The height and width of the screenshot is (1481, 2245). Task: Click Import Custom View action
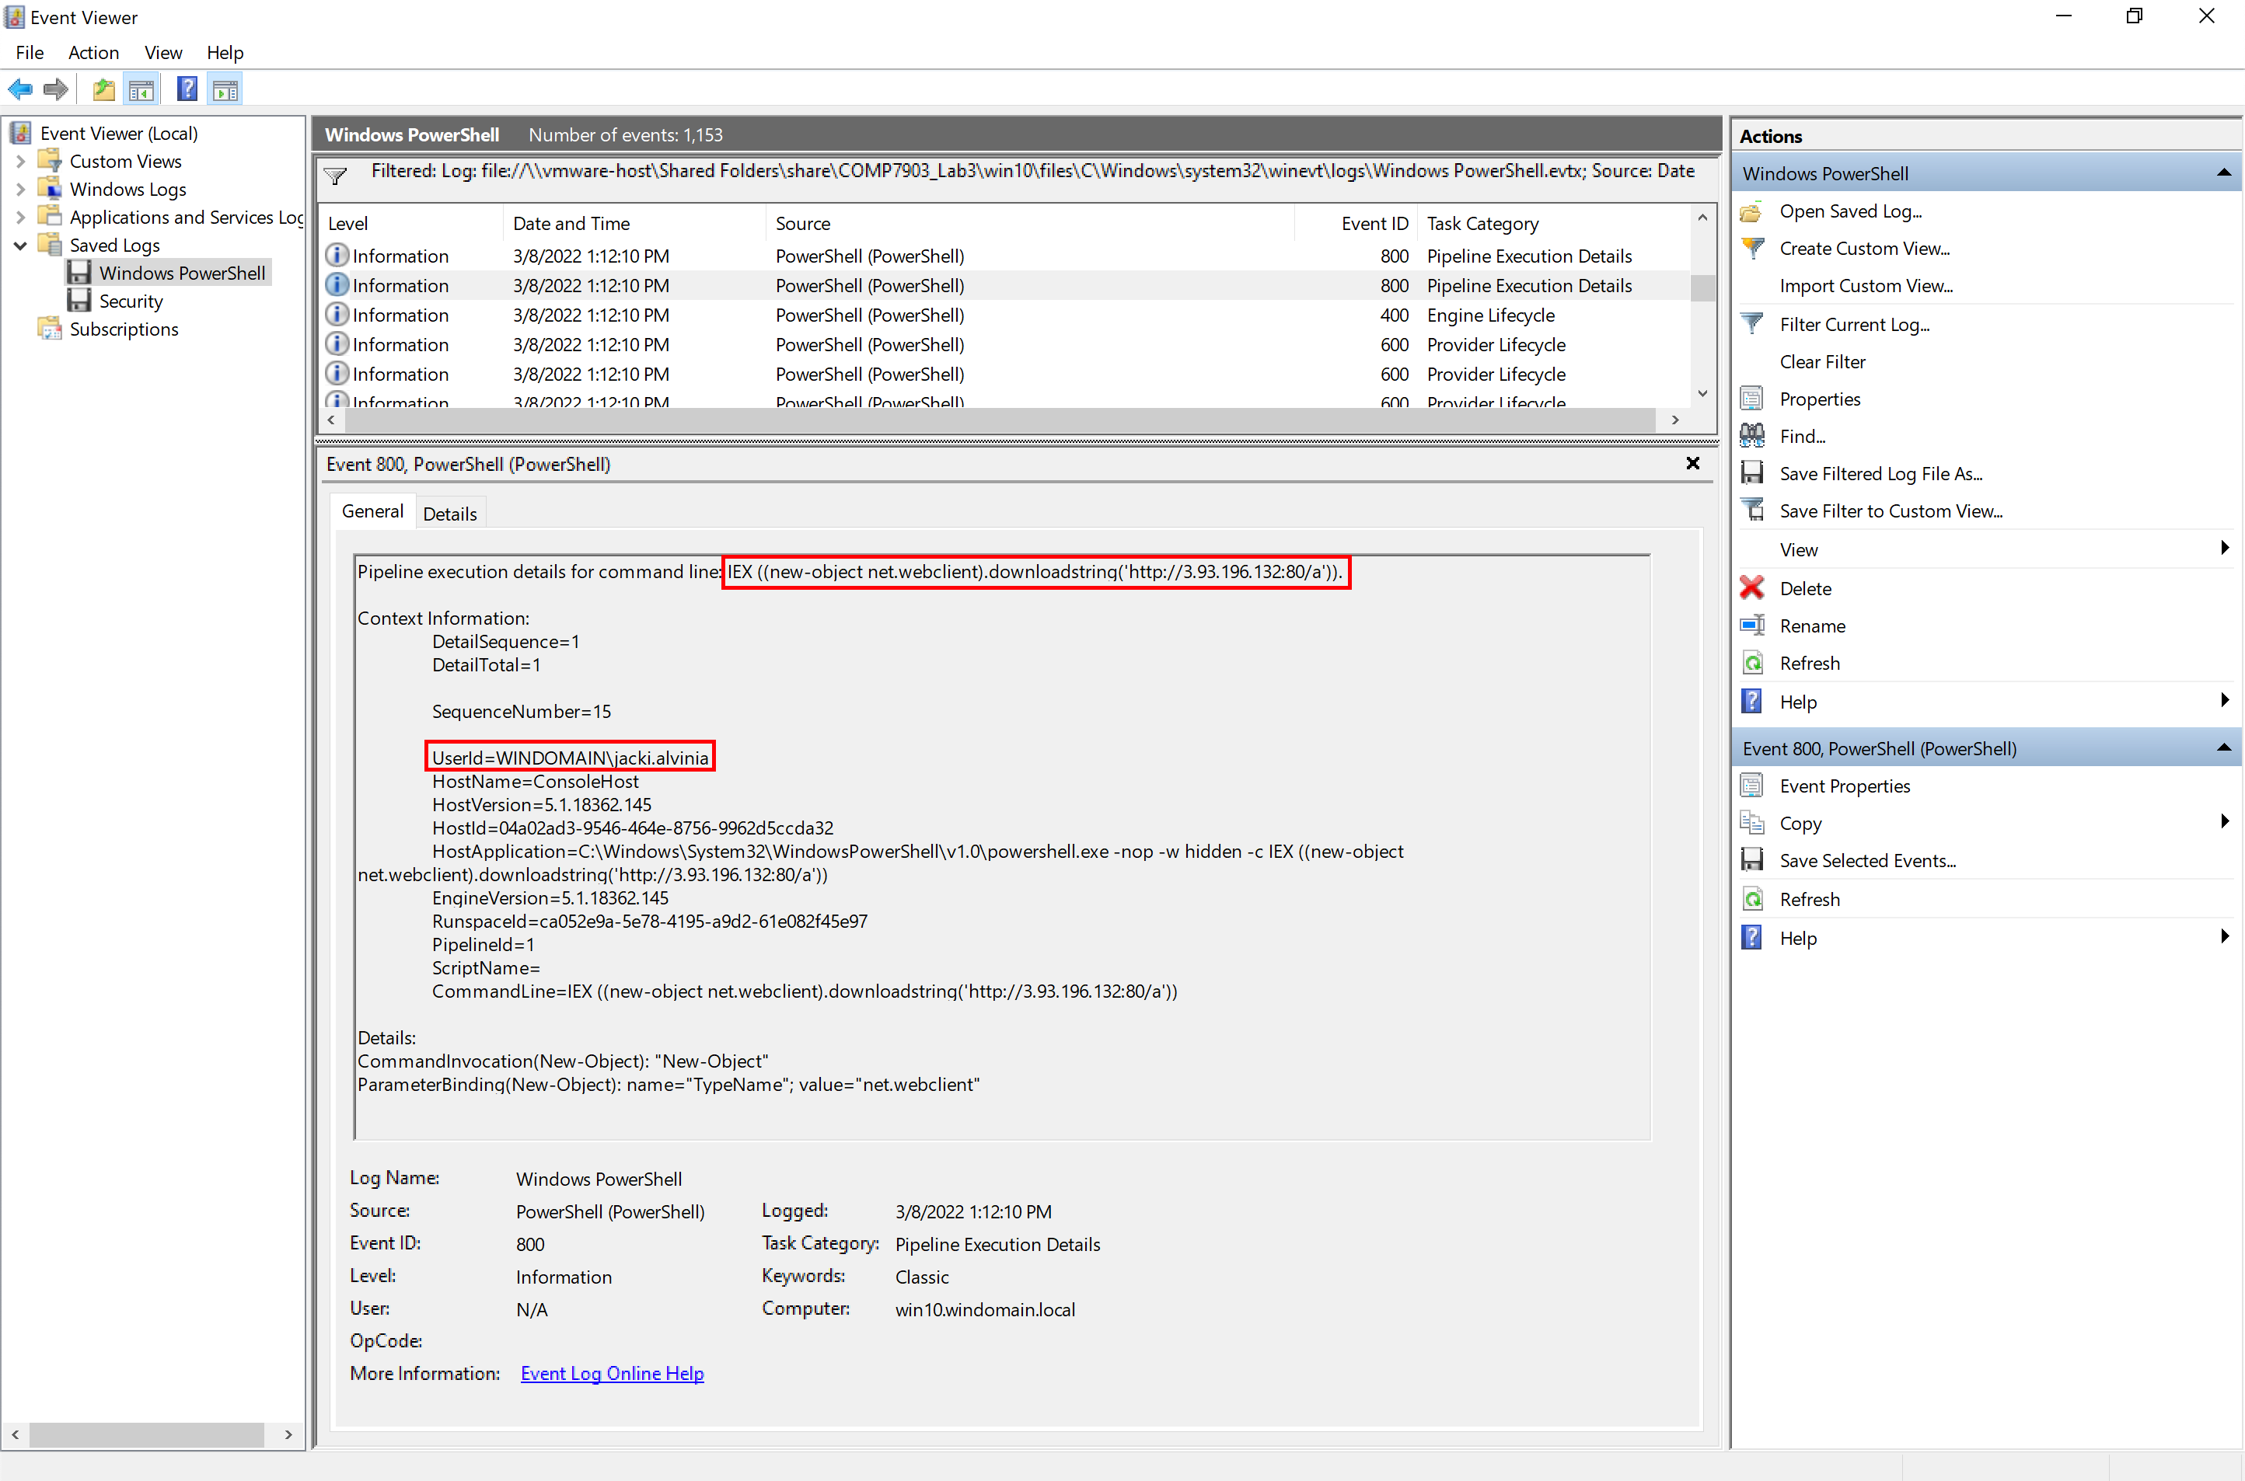1866,285
